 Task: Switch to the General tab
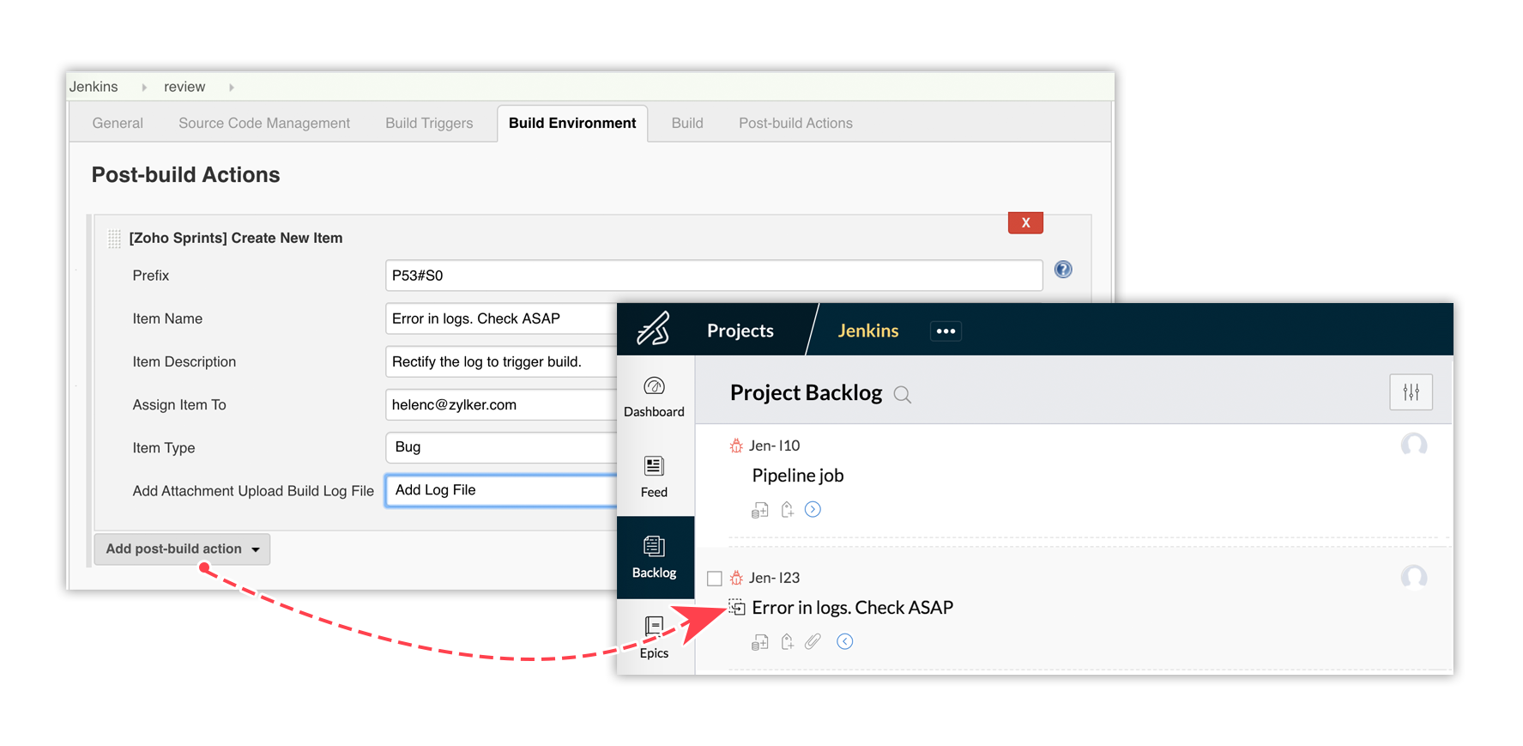point(118,123)
